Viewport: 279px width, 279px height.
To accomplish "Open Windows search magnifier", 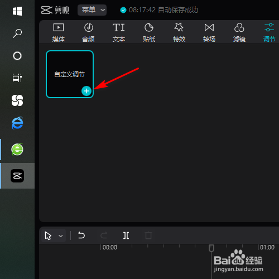I will (17, 33).
